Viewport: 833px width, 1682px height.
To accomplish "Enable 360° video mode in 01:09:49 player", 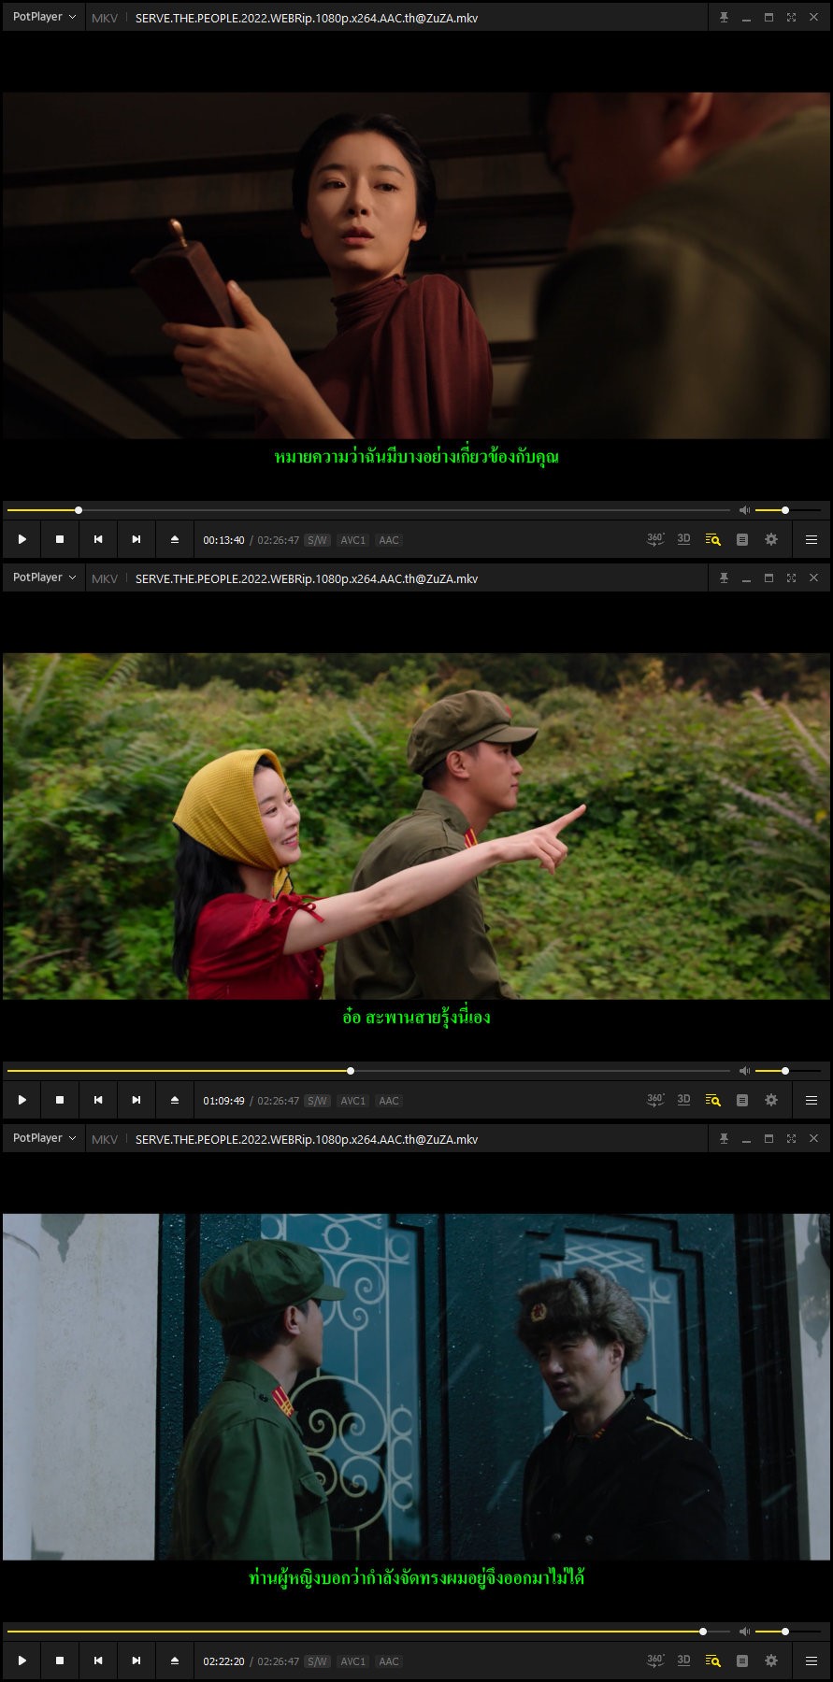I will tap(655, 1100).
